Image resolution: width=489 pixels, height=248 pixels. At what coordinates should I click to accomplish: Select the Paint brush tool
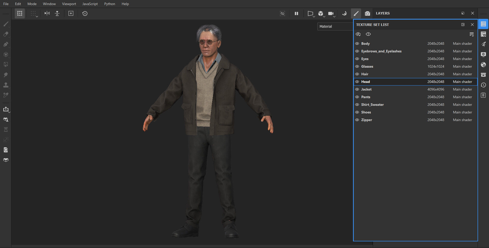(x=6, y=24)
